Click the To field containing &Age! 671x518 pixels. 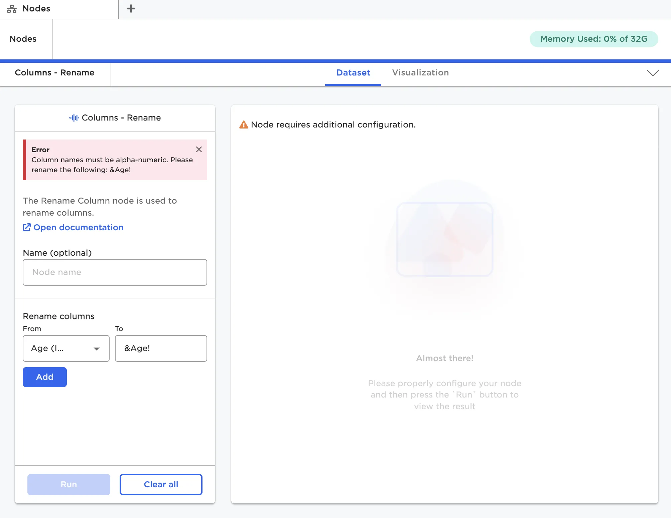tap(161, 348)
